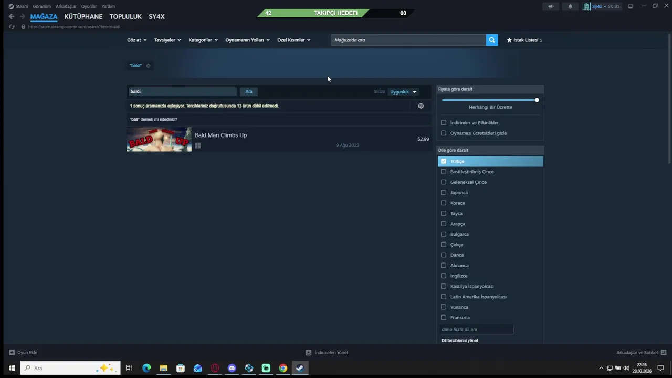Viewport: 672px width, 378px height.
Task: Expand the Özel Kısımlar dropdown
Action: point(294,40)
